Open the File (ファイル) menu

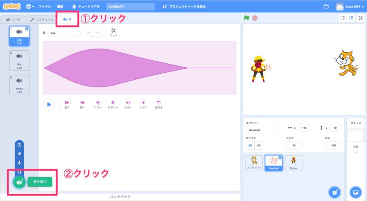coord(45,7)
